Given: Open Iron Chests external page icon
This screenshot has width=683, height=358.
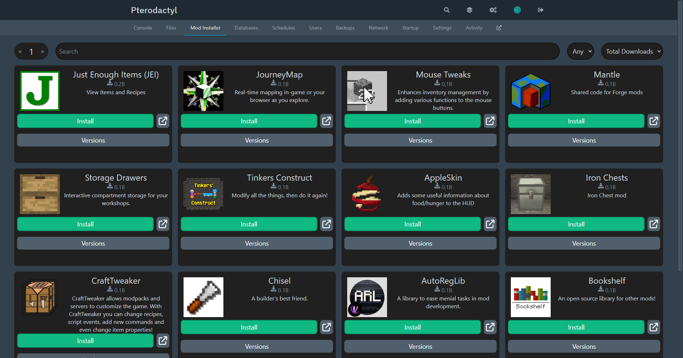Looking at the screenshot, I should (x=654, y=224).
